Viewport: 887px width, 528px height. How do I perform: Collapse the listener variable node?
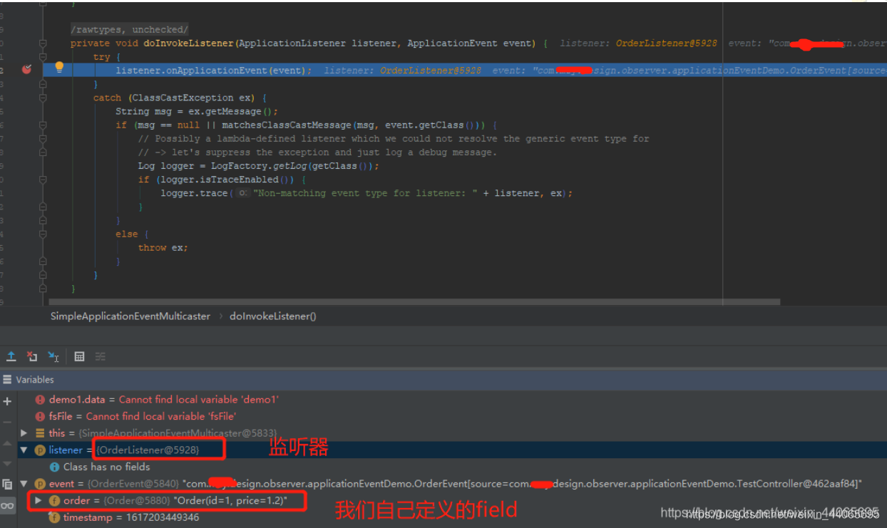click(x=24, y=450)
